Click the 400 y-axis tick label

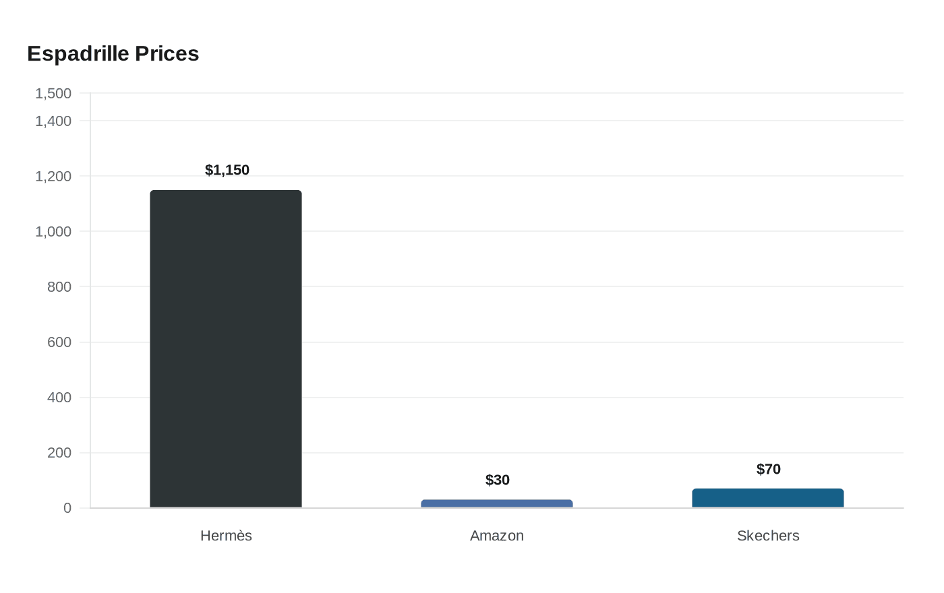coord(59,397)
